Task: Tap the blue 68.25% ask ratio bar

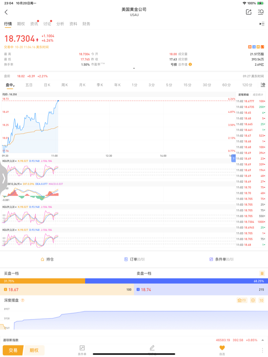Action: 177,281
